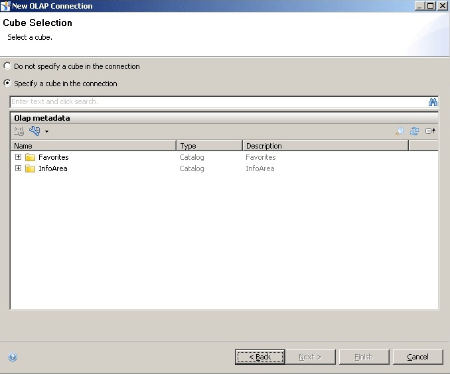
Task: Expand the Favorites catalog node
Action: (x=18, y=157)
